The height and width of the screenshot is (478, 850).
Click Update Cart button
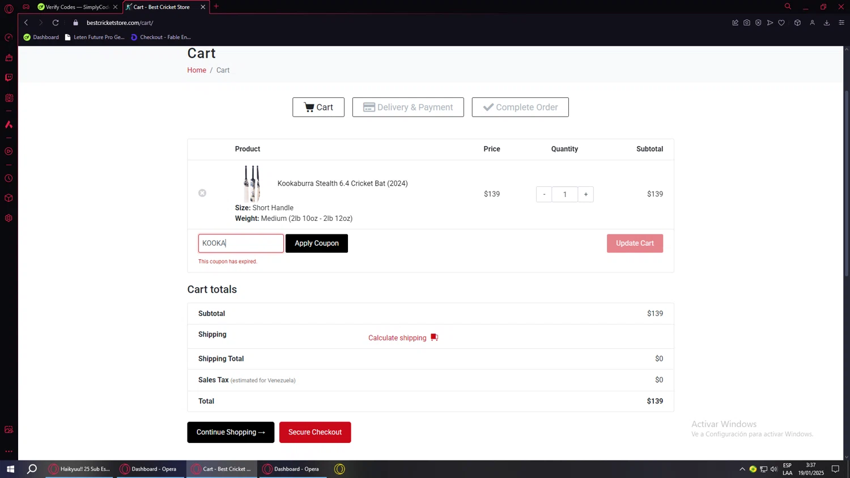coord(635,244)
